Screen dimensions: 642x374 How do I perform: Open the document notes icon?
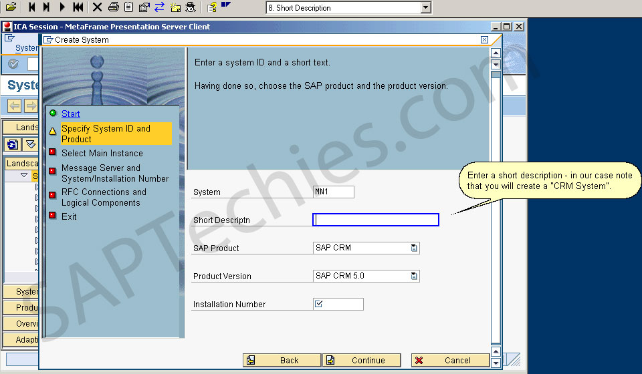[128, 7]
